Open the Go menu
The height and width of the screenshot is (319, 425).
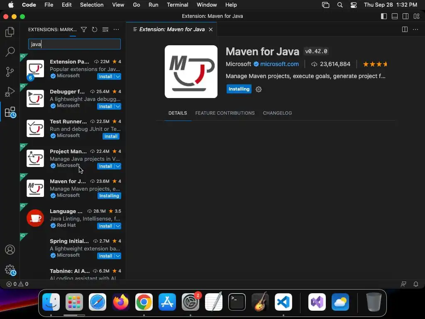coord(136,5)
